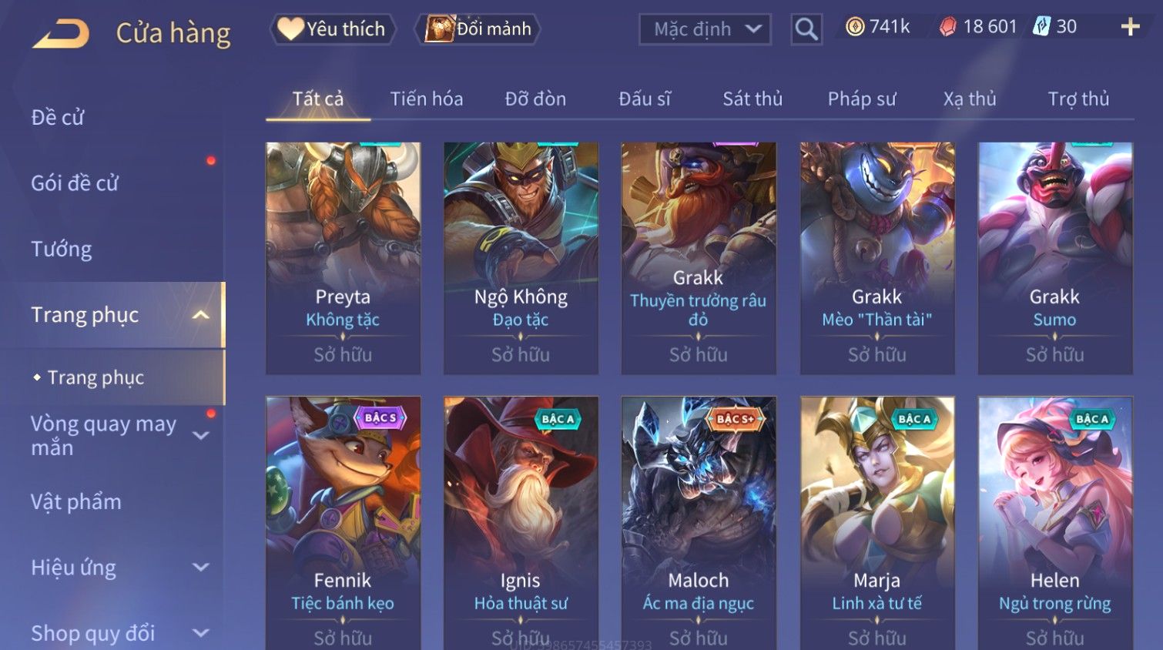This screenshot has width=1163, height=650.
Task: Tap the golden back arrow icon
Action: point(61,34)
